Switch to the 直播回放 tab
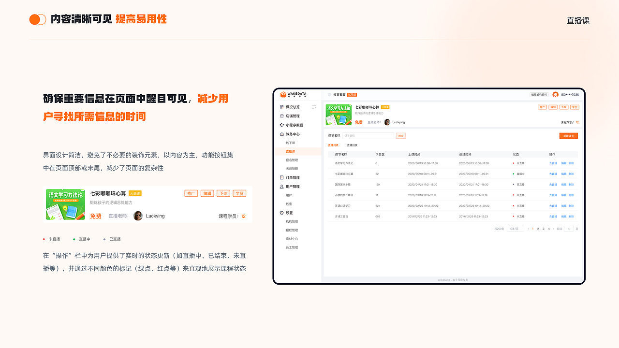 [352, 145]
